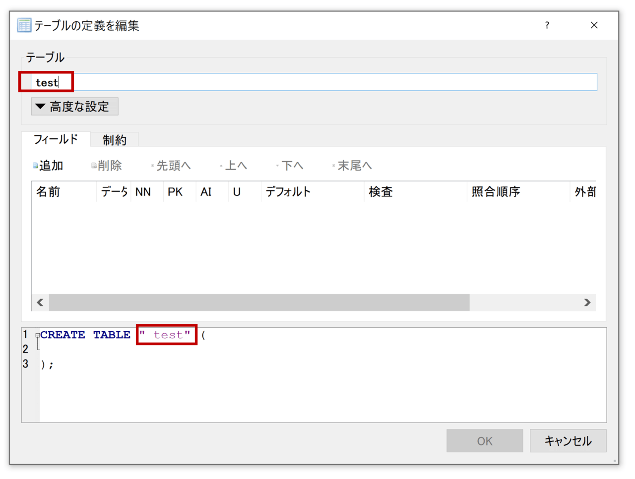Image resolution: width=635 pixels, height=479 pixels.
Task: Click the table icon in title bar
Action: coord(24,25)
